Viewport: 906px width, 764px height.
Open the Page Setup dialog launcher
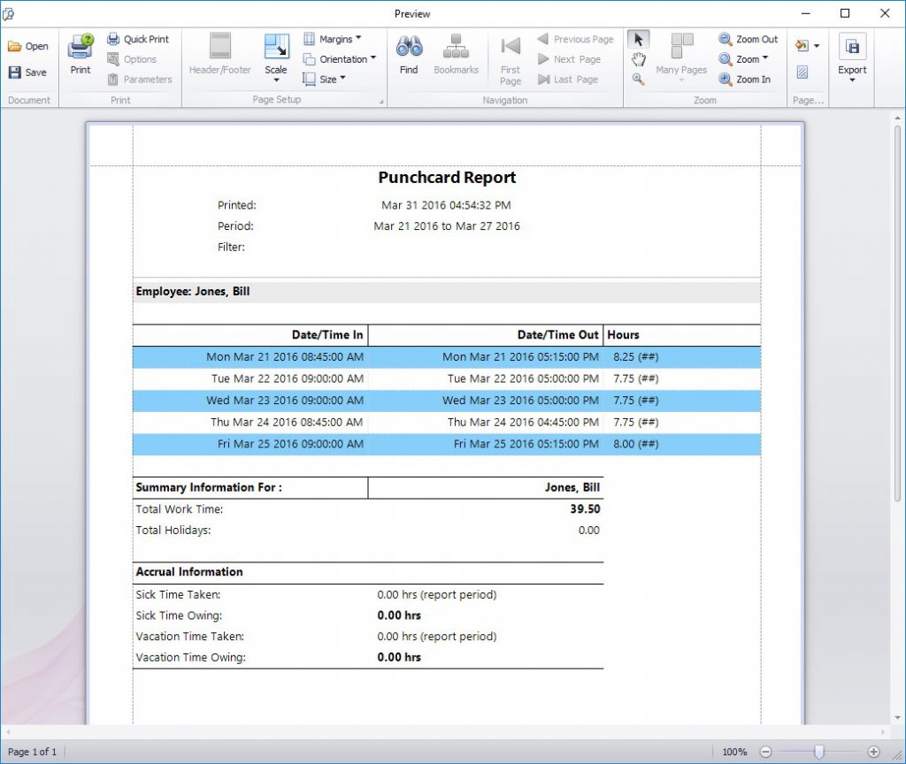[x=381, y=102]
